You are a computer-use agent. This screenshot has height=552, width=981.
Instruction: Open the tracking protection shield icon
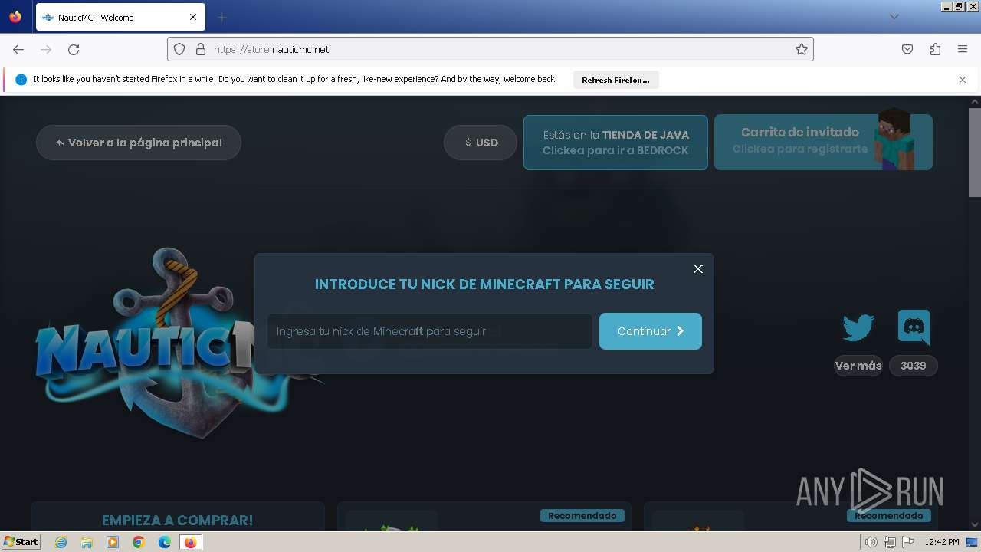[179, 49]
